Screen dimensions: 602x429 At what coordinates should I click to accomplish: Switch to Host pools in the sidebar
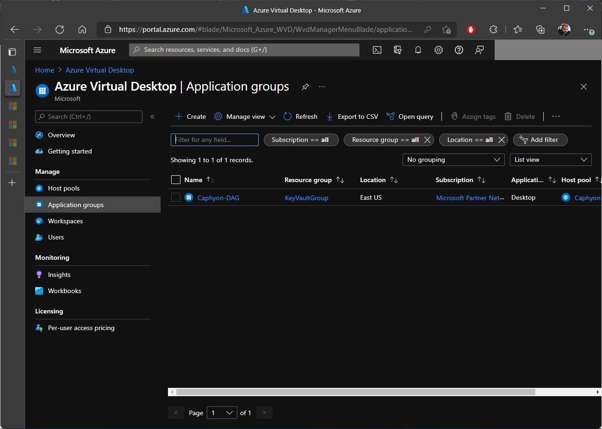(x=63, y=188)
